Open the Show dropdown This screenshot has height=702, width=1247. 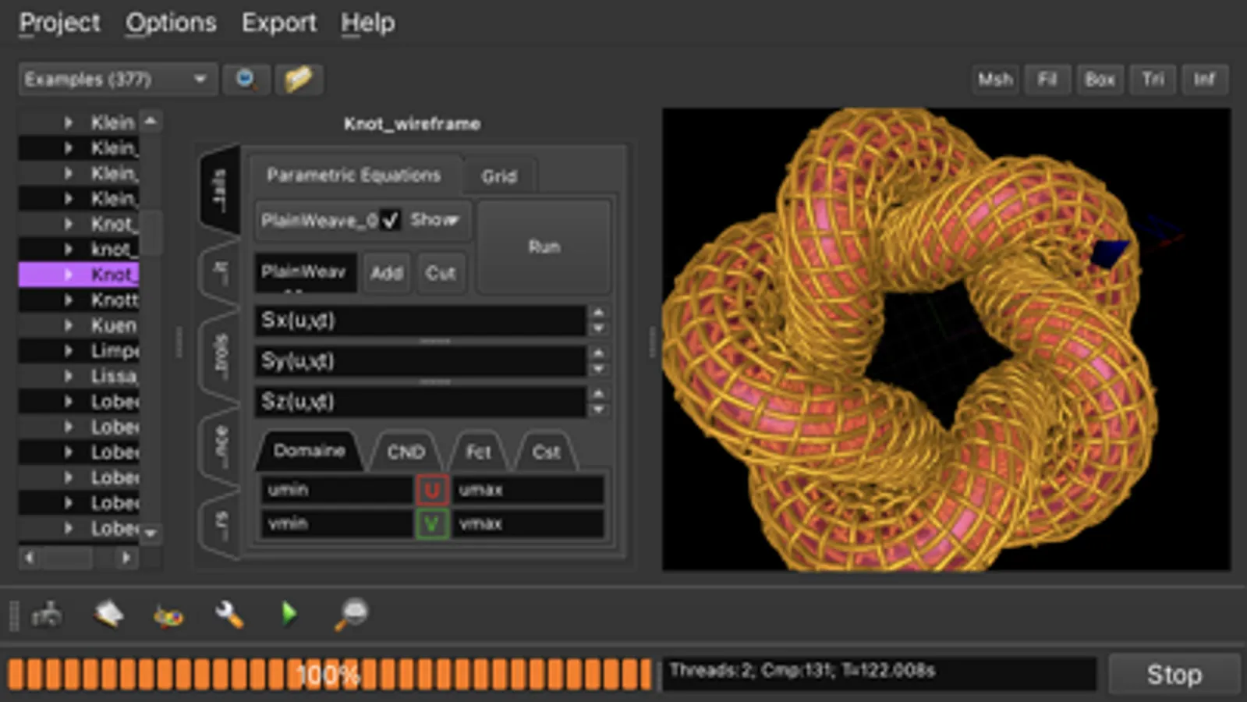(435, 221)
